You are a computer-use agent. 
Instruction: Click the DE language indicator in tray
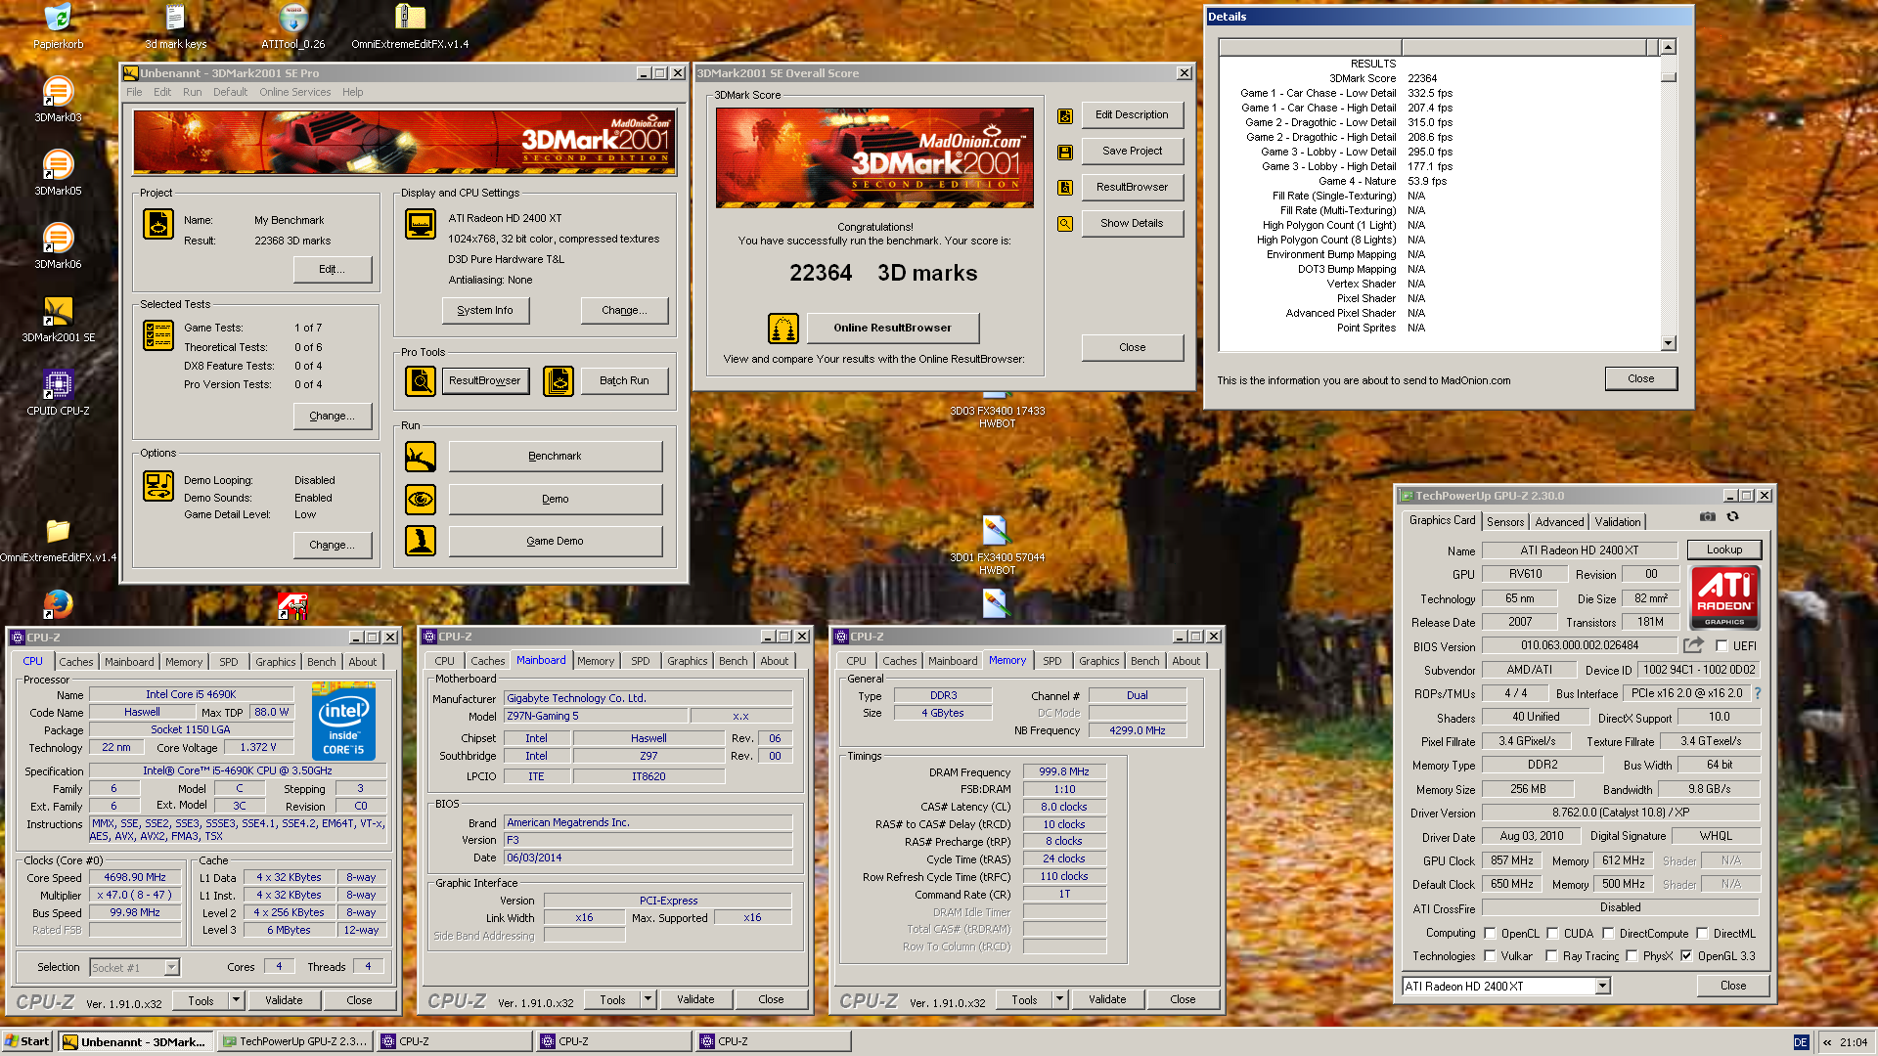(1801, 1042)
